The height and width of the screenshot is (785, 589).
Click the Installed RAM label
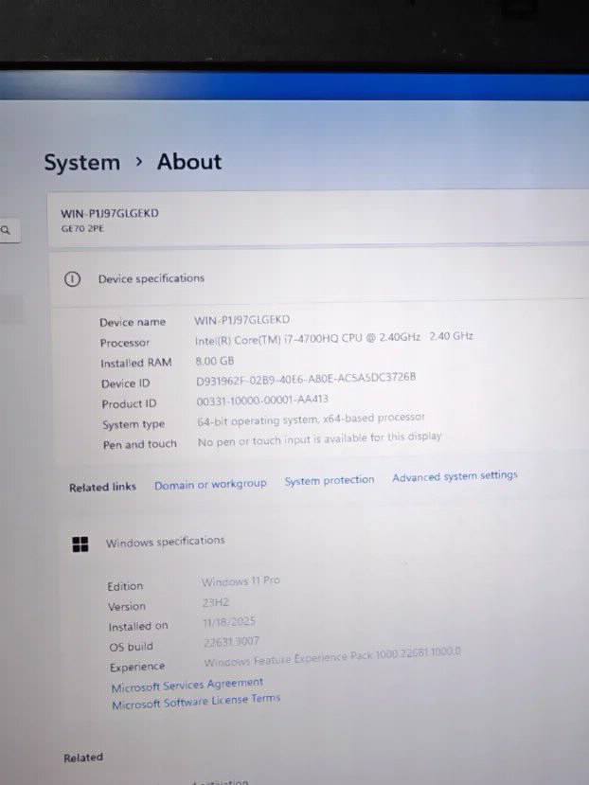click(136, 363)
